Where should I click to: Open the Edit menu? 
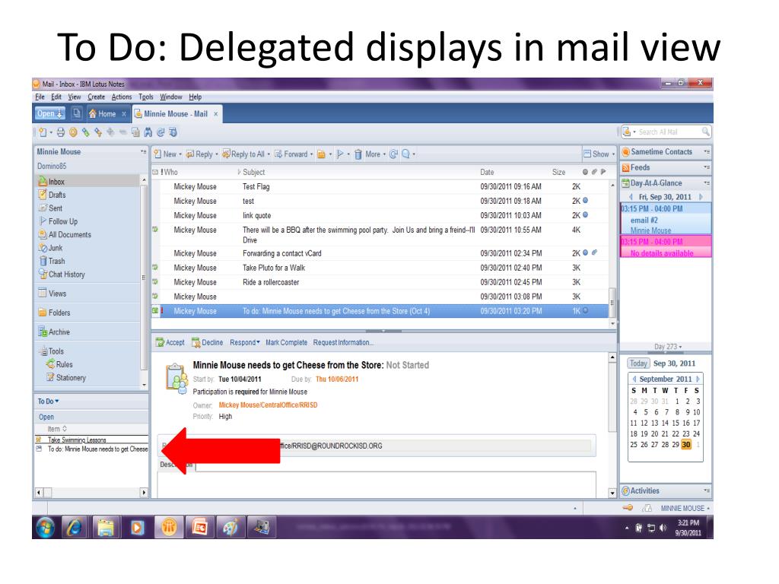pos(56,97)
